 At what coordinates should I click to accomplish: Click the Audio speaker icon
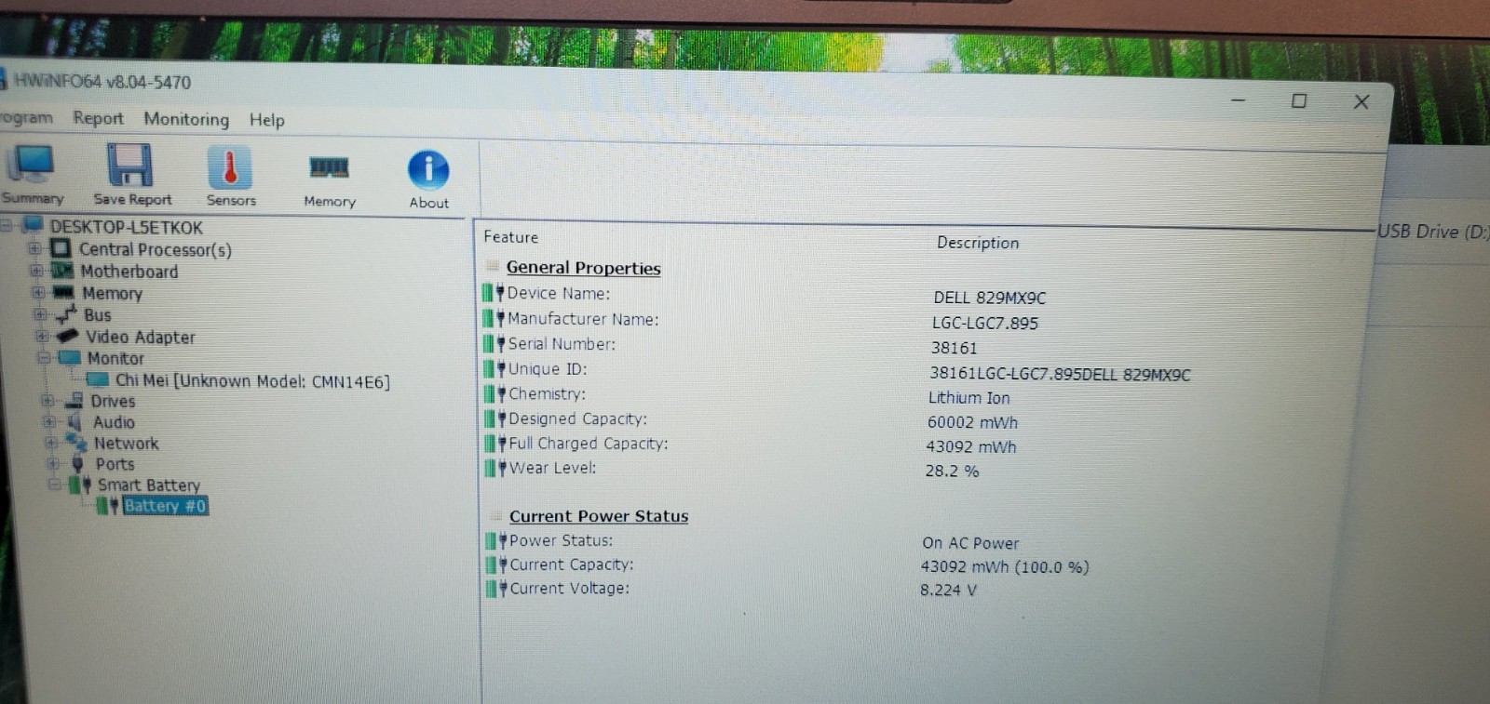coord(75,421)
